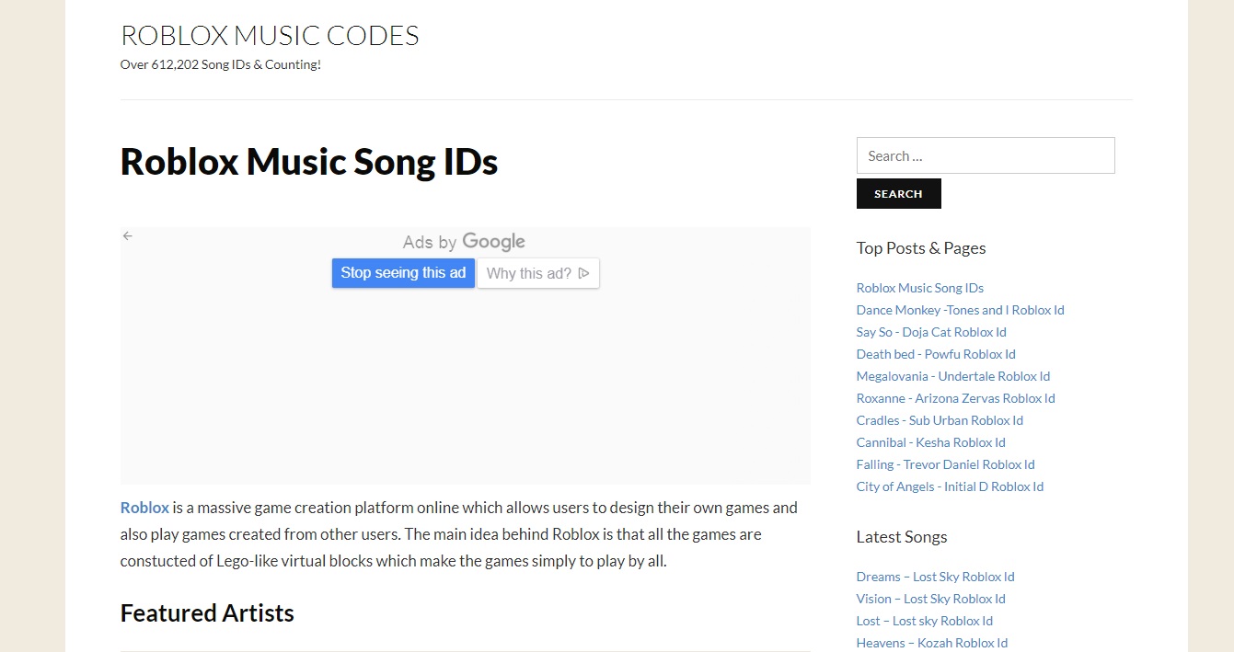The image size is (1234, 652).
Task: Go to Vision – Lost Sky Roblox Id
Action: pyautogui.click(x=930, y=599)
